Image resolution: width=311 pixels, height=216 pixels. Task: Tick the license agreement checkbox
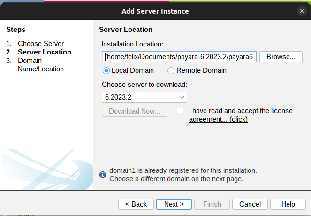(x=180, y=111)
